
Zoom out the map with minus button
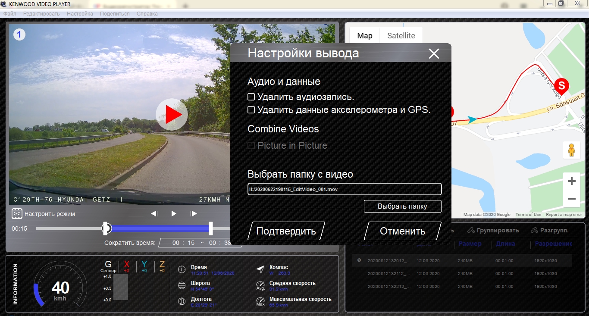pos(571,199)
